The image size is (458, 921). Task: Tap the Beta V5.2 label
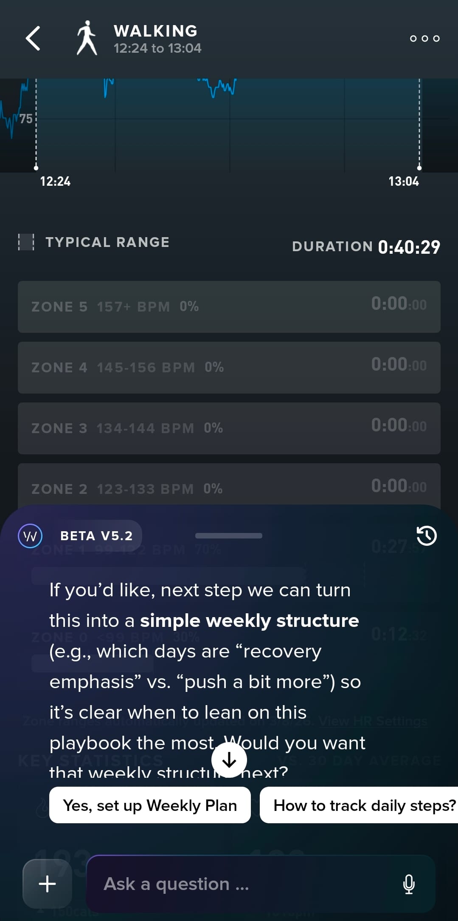pos(96,536)
